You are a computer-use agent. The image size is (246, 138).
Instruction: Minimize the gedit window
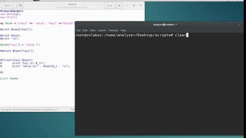point(127,5)
